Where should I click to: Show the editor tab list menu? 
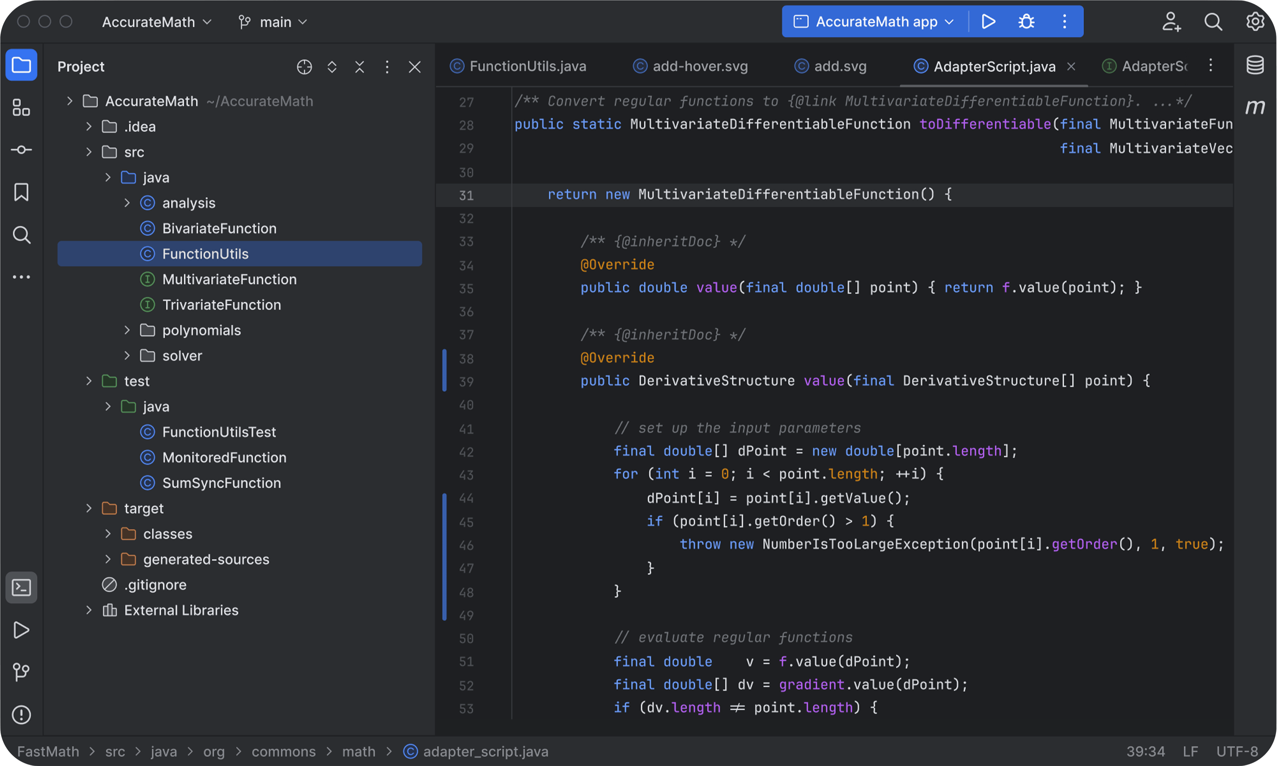pyautogui.click(x=1211, y=65)
